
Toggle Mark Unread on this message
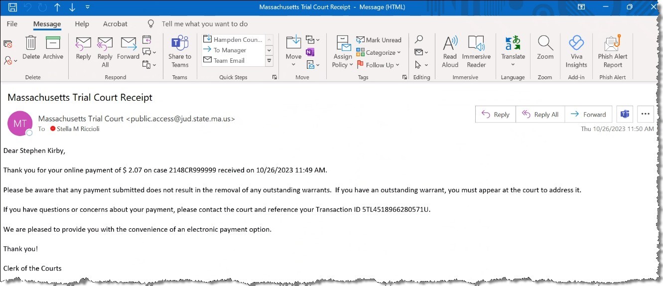(379, 40)
